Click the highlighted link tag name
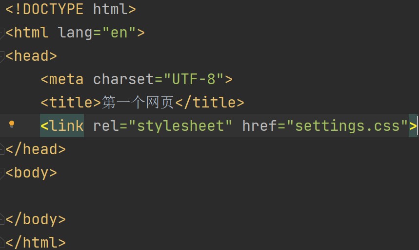This screenshot has width=419, height=250. (62, 125)
